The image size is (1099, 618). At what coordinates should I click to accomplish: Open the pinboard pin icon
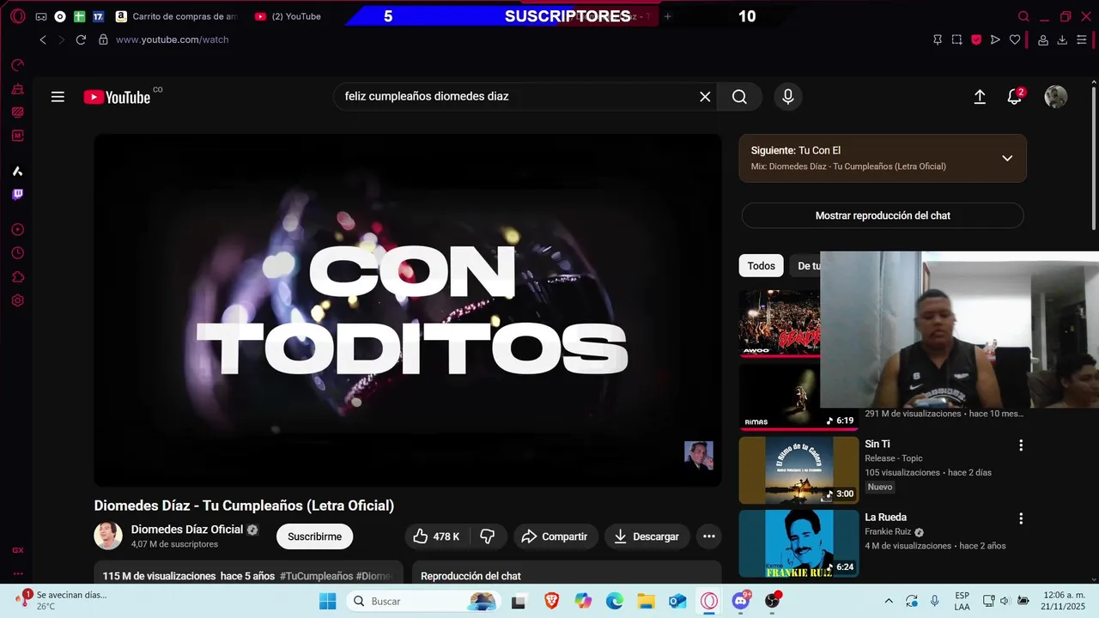coord(938,39)
